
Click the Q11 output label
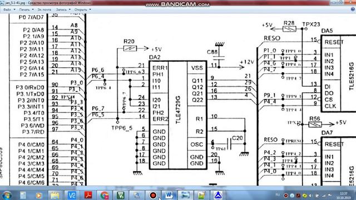[x=197, y=81]
